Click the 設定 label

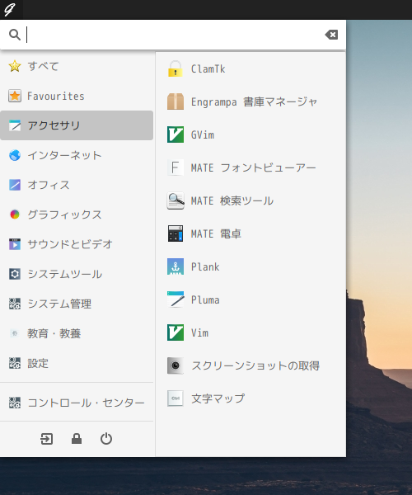coord(38,363)
